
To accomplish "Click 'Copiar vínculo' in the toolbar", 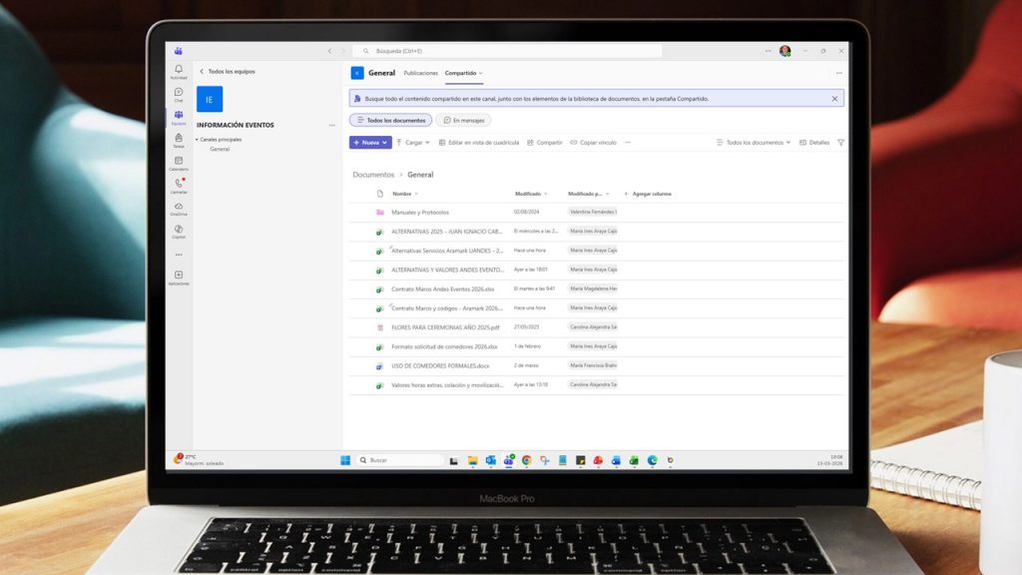I will point(593,143).
